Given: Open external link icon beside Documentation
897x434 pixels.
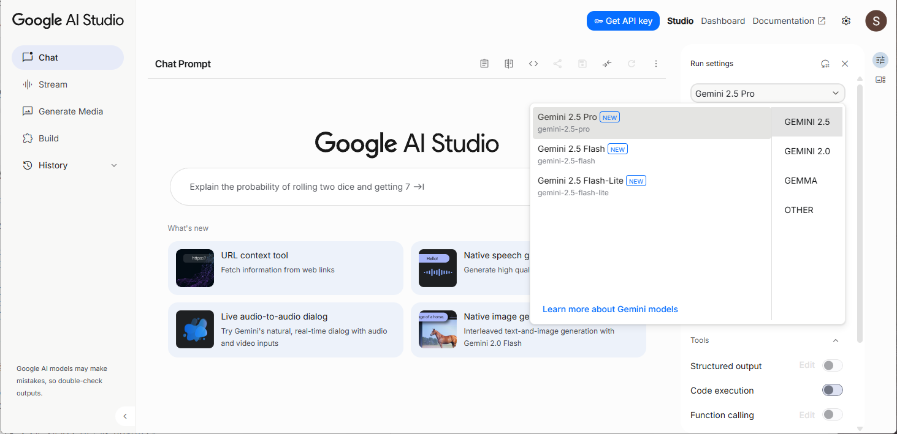Looking at the screenshot, I should click(822, 21).
